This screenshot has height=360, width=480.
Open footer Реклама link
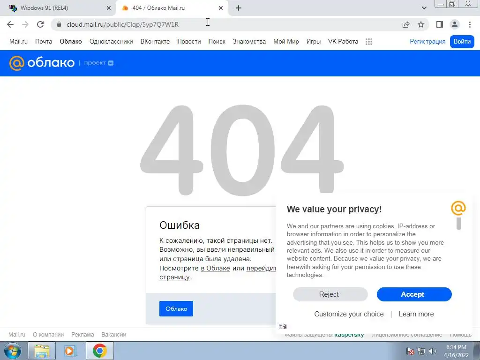(x=82, y=335)
